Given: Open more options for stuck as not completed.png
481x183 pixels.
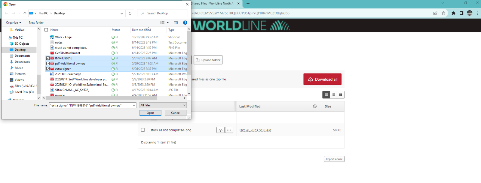Looking at the screenshot, I should (229, 130).
